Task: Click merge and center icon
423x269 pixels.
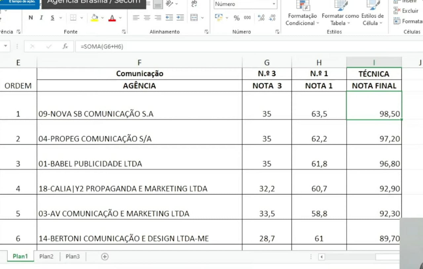Action: click(x=194, y=18)
